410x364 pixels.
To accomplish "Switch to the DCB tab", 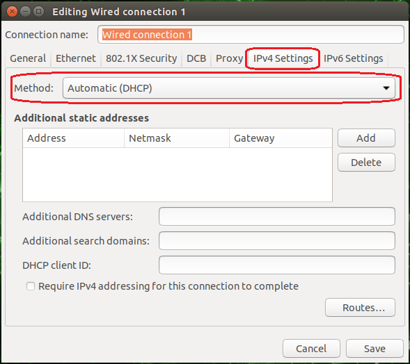I will click(x=196, y=58).
